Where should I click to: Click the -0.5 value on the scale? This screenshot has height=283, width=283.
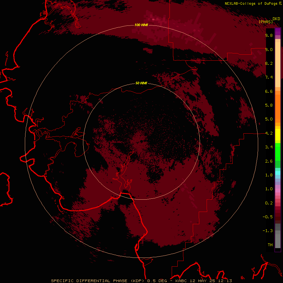268,217
